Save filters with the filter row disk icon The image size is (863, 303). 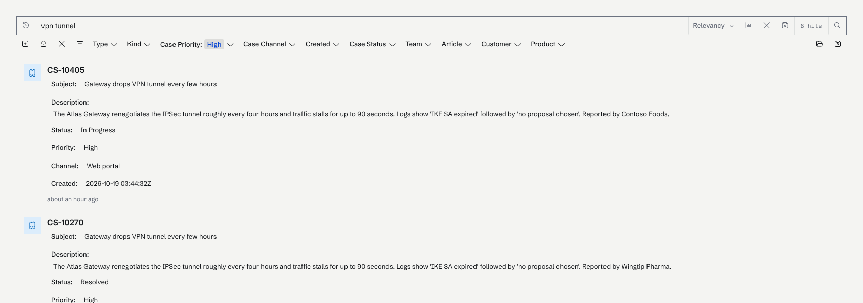(838, 44)
